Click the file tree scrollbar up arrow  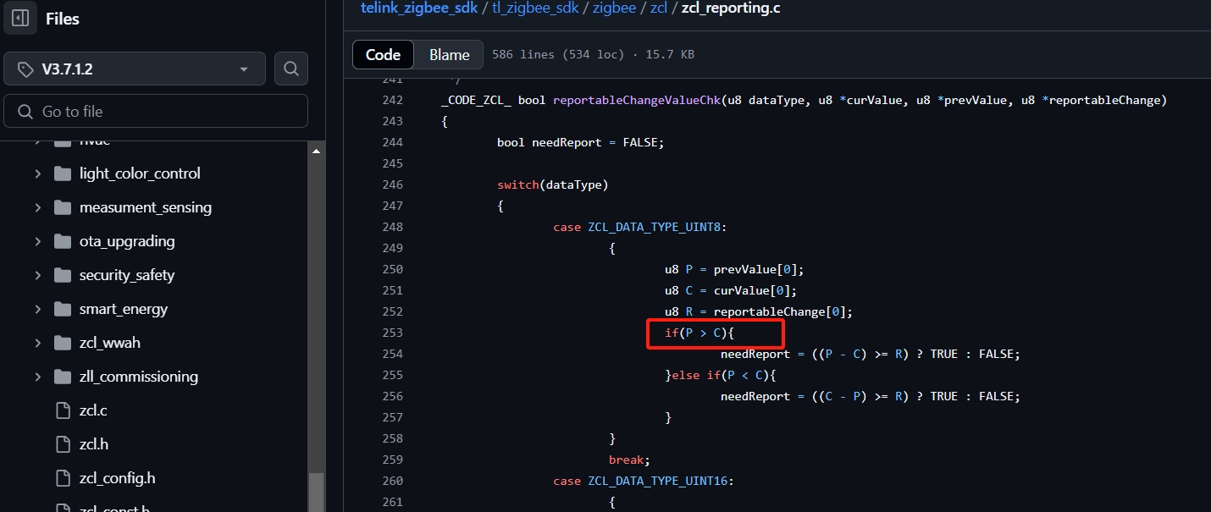[x=317, y=151]
